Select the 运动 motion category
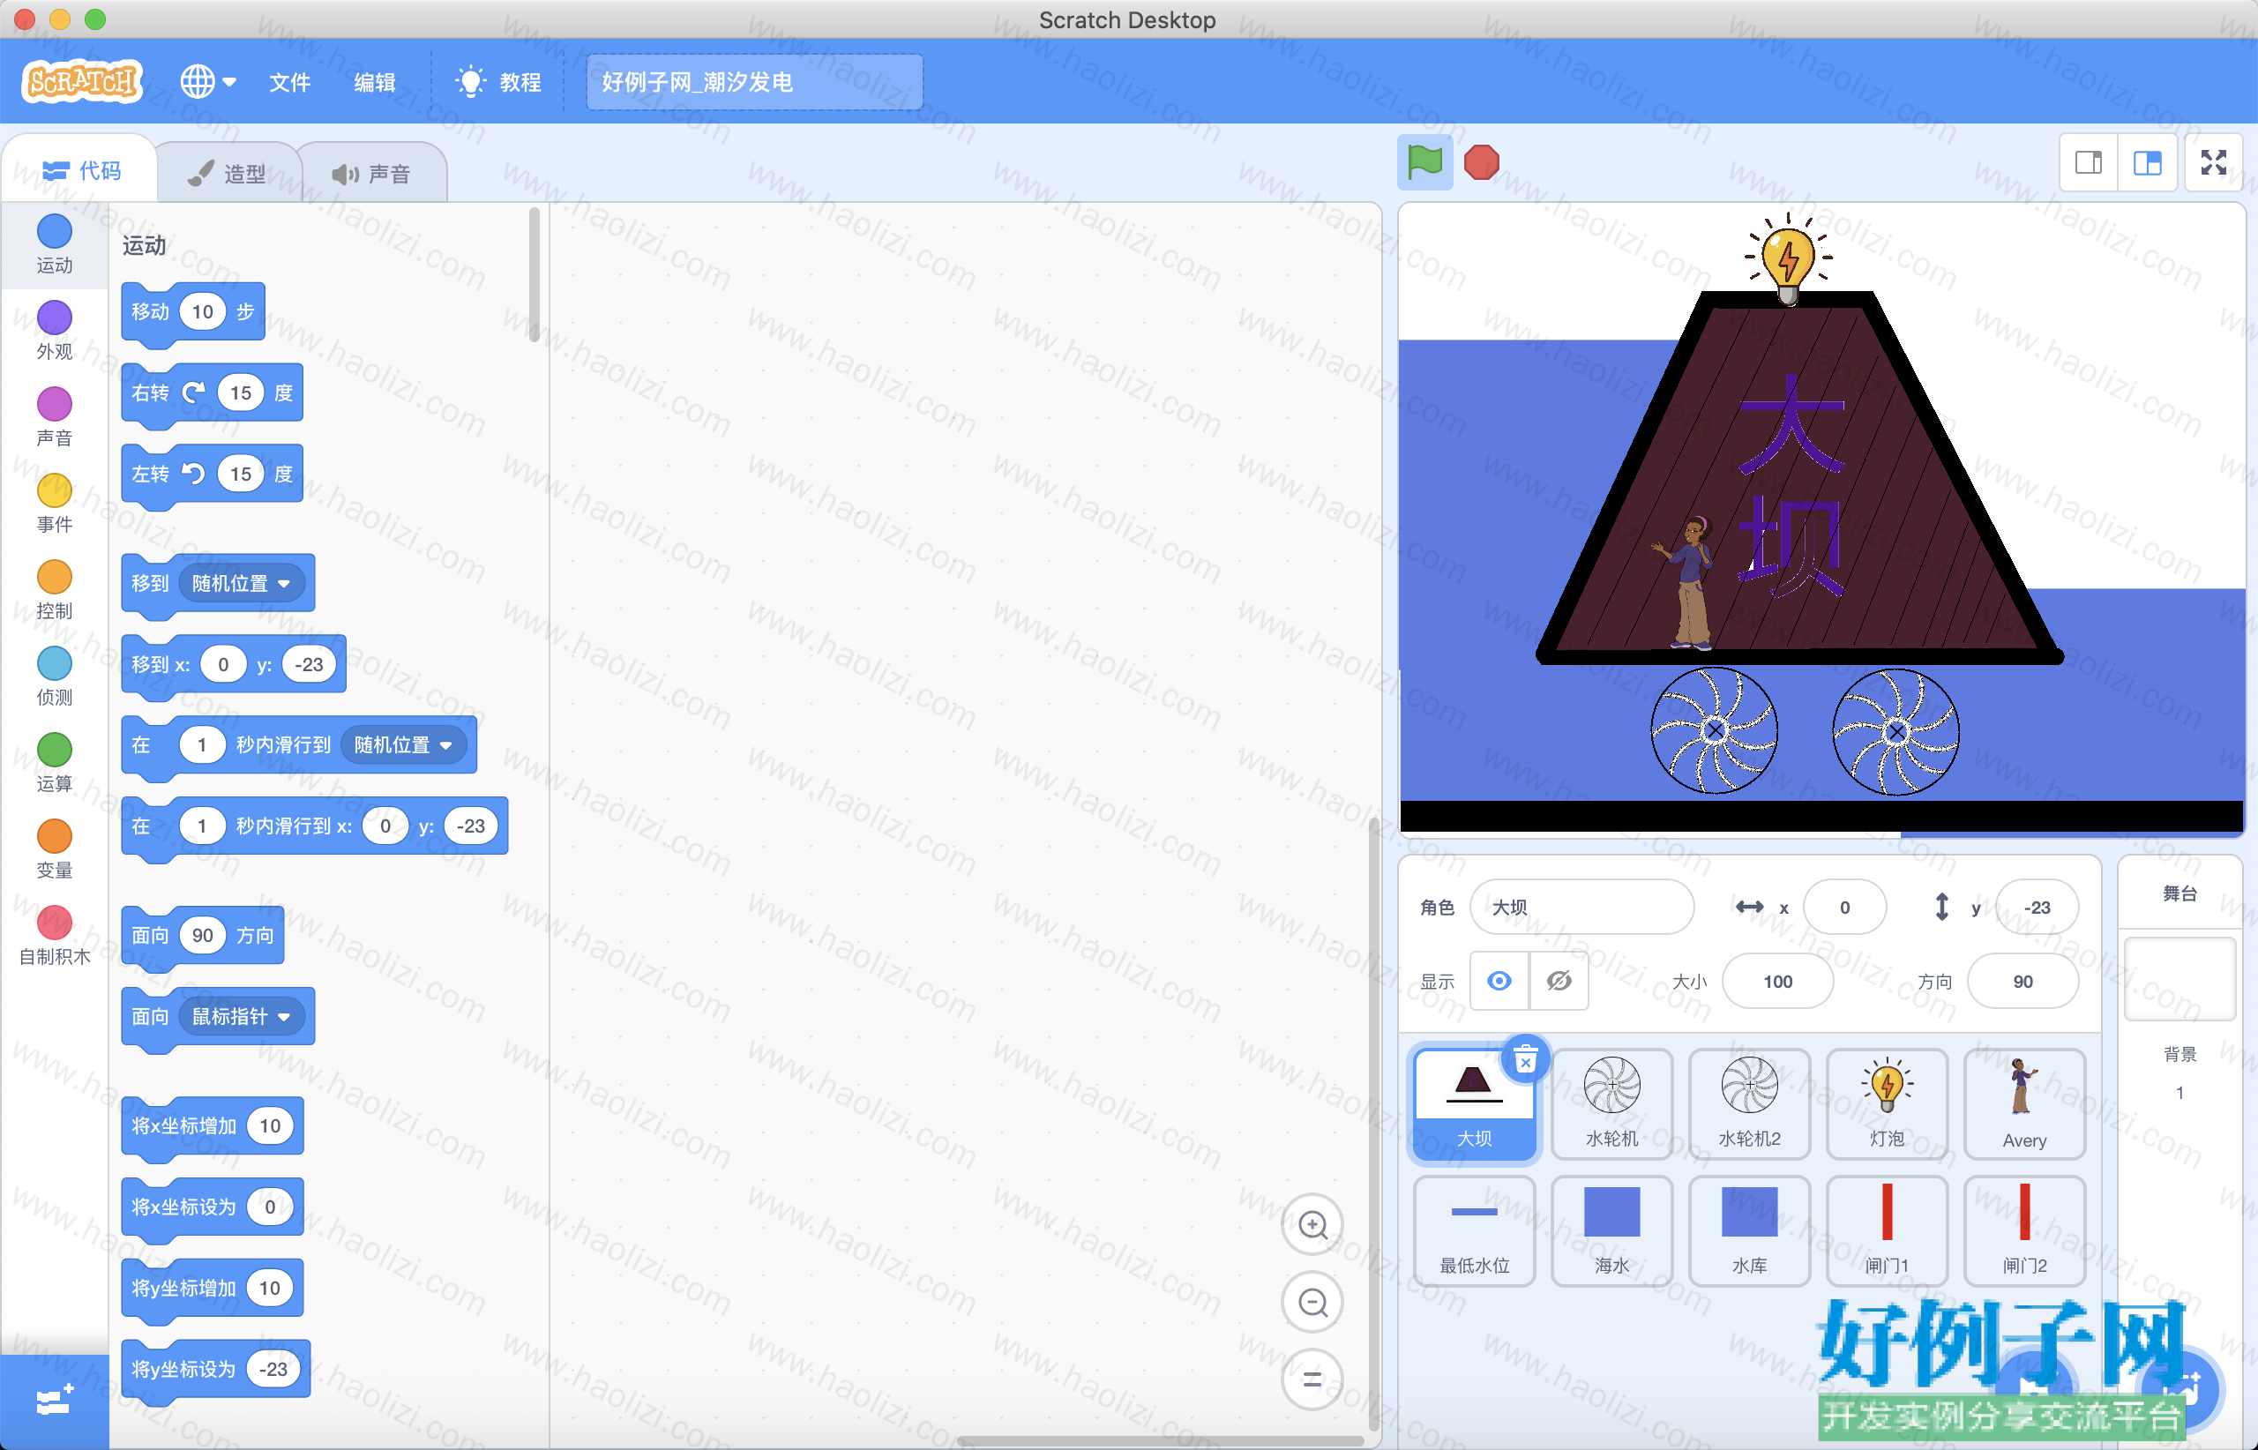The width and height of the screenshot is (2258, 1450). tap(55, 243)
